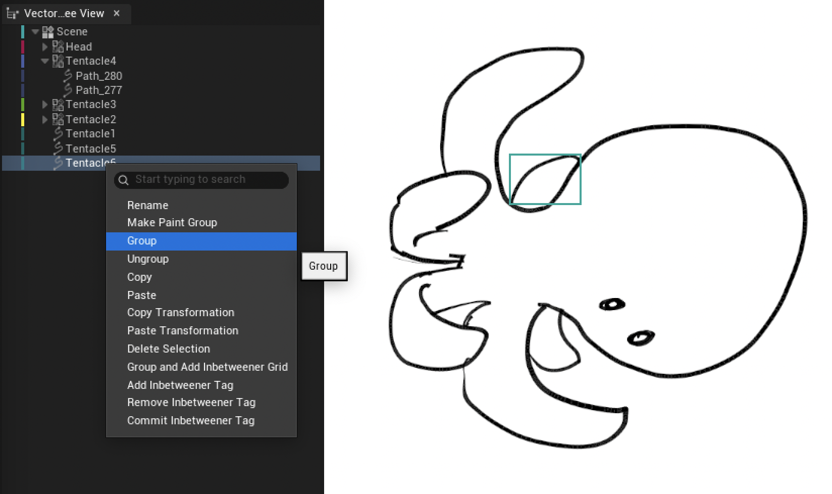Viewport: 832px width, 494px height.
Task: Click the Scene node icon
Action: click(48, 31)
